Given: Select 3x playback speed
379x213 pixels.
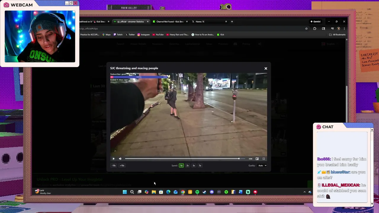Looking at the screenshot, I should coord(194,165).
